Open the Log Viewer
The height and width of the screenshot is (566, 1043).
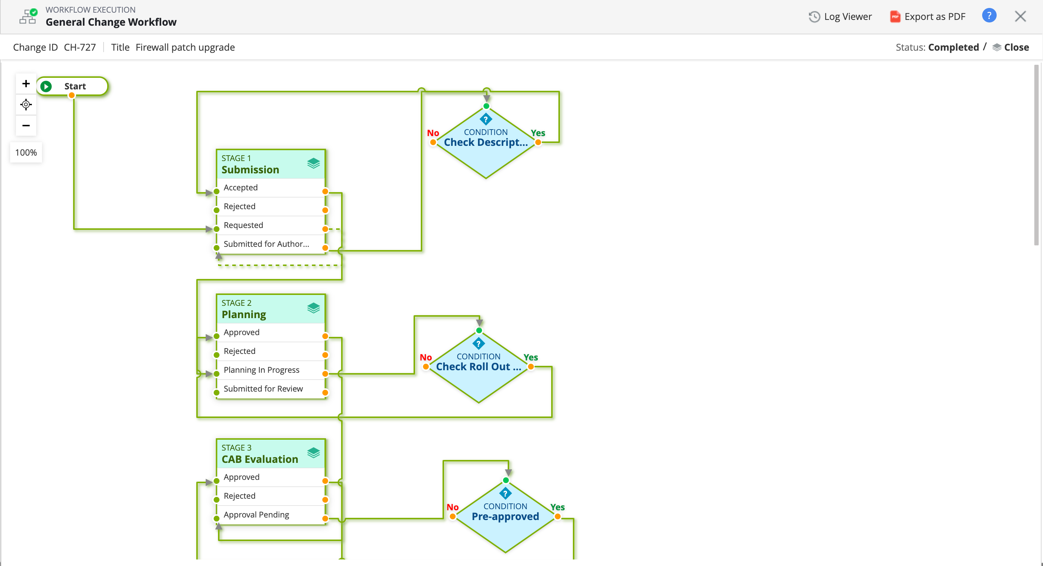click(840, 17)
